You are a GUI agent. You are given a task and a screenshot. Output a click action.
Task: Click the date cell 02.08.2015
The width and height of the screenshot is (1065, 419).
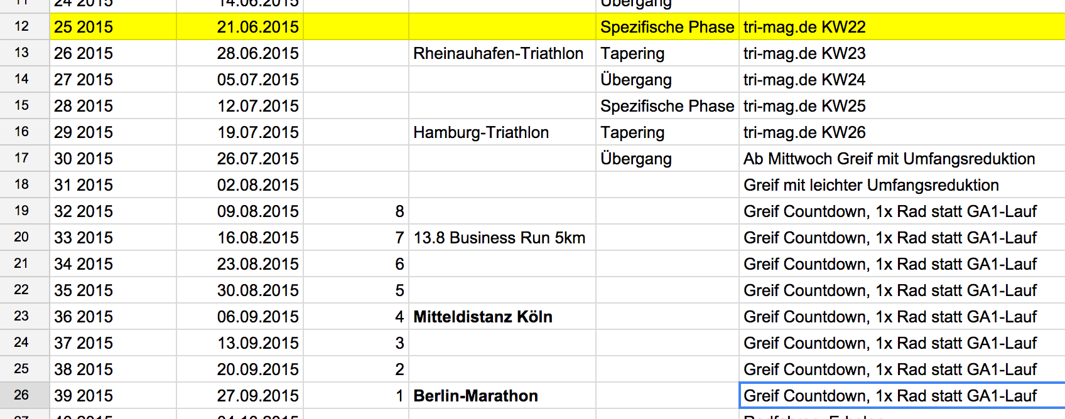coord(257,185)
